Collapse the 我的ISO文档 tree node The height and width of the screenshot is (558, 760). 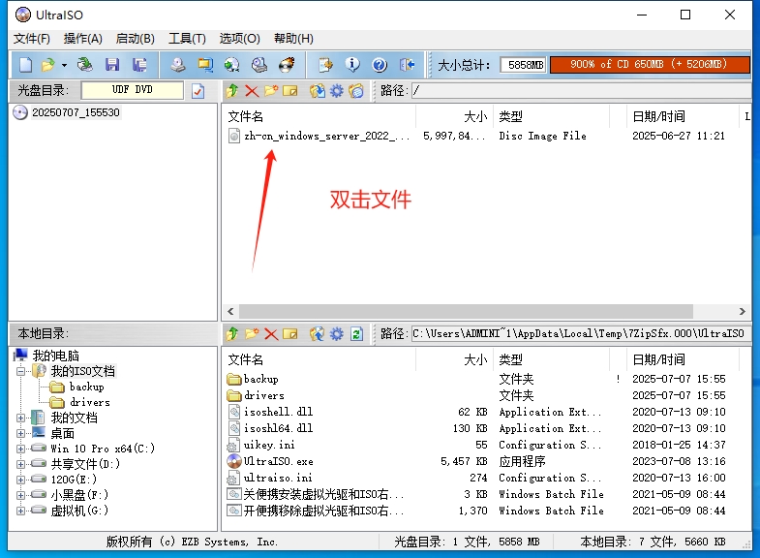point(20,371)
